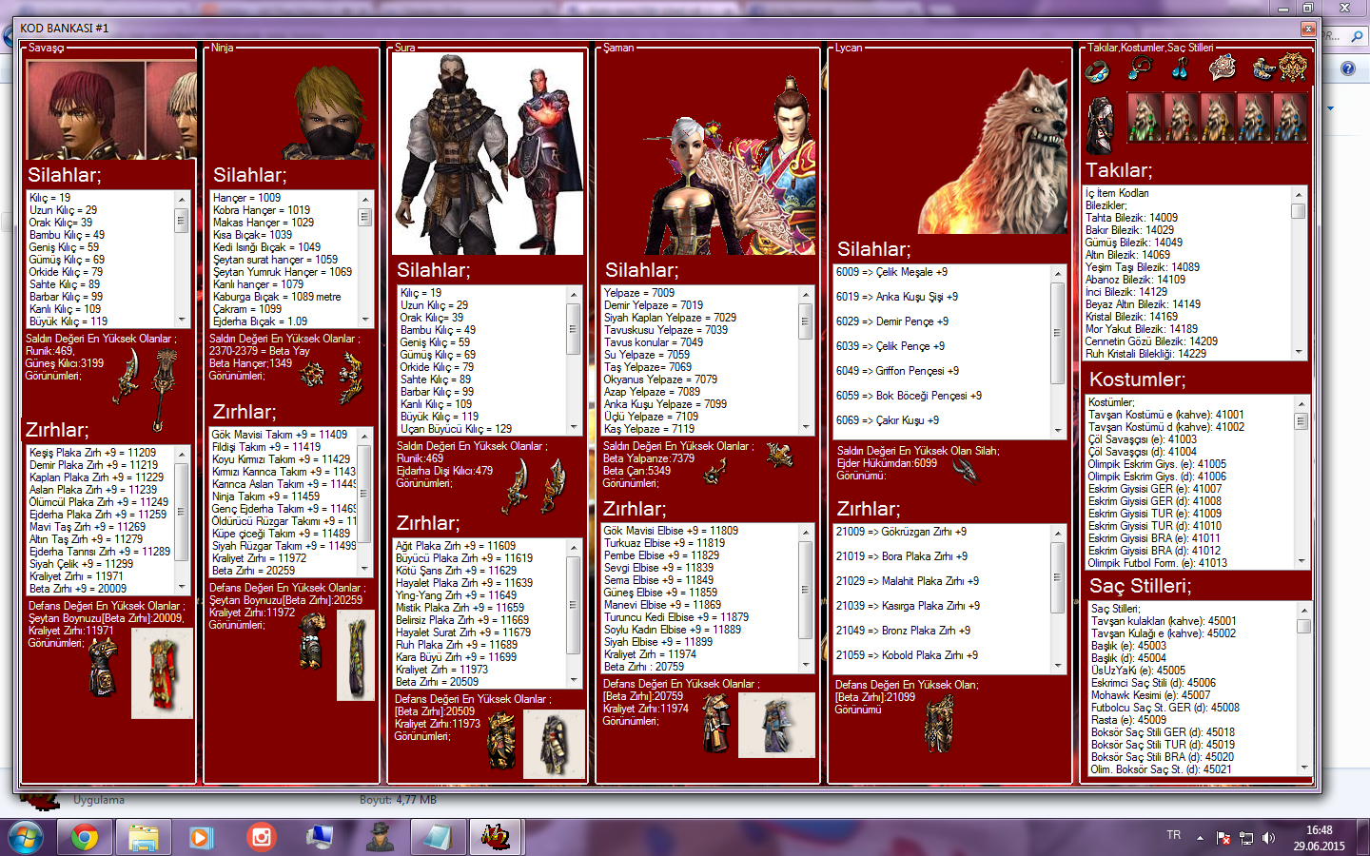1370x856 pixels.
Task: Click the blue dropdown arrow in background window
Action: (1330, 108)
